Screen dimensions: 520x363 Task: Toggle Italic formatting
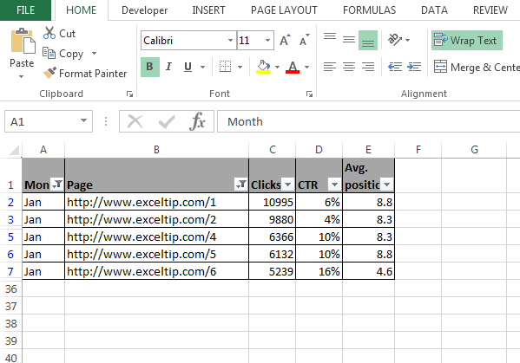coord(168,67)
